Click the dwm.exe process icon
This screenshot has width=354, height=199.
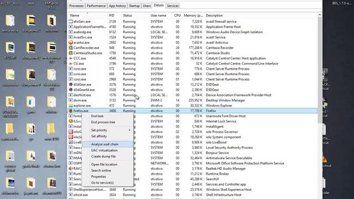pyautogui.click(x=71, y=100)
